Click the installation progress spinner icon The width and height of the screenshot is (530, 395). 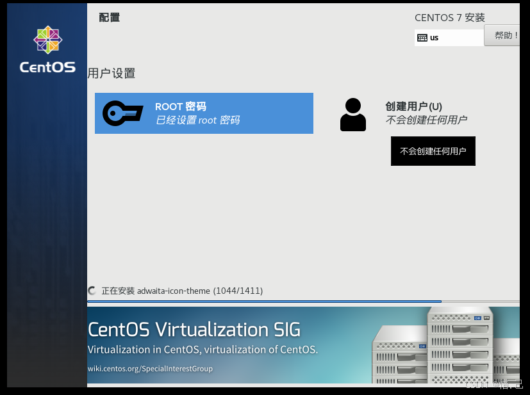tap(92, 291)
